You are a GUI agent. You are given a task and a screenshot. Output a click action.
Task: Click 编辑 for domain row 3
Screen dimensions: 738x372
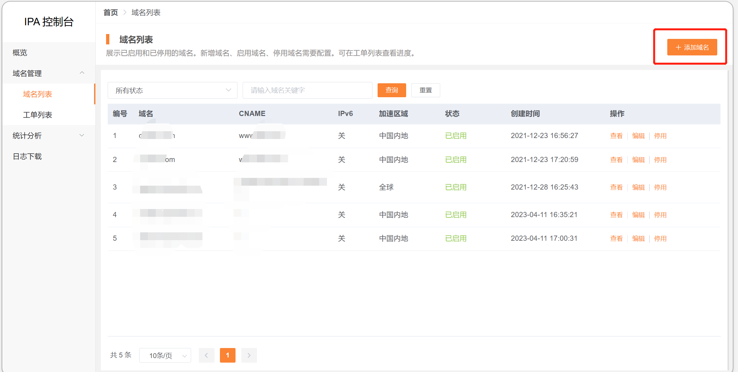638,187
